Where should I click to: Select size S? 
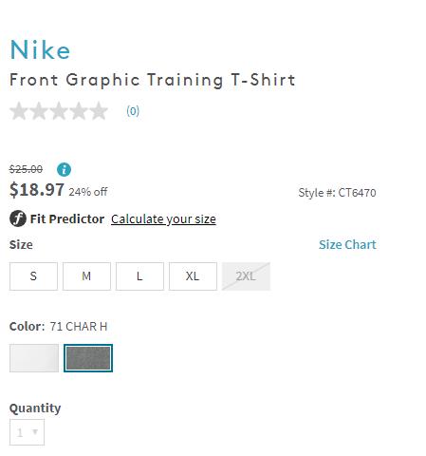pyautogui.click(x=33, y=276)
